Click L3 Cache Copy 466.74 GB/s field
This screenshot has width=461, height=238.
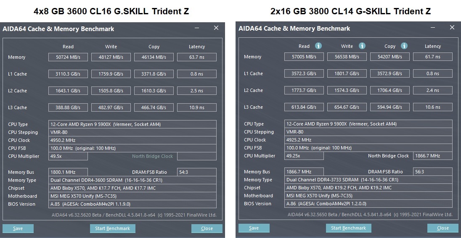154,107
